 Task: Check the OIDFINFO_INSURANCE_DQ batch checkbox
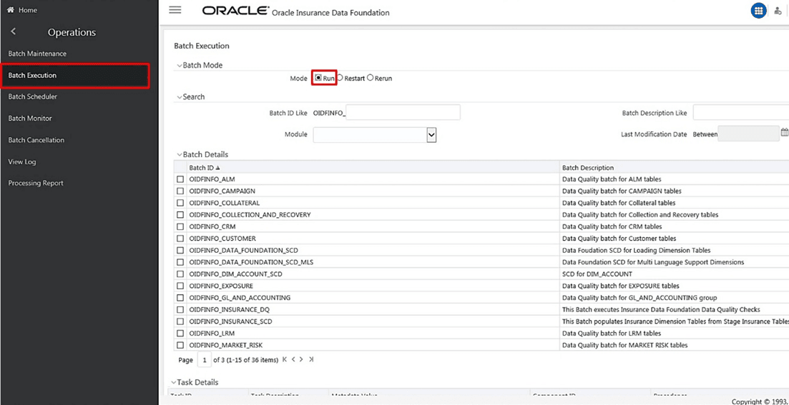[180, 309]
